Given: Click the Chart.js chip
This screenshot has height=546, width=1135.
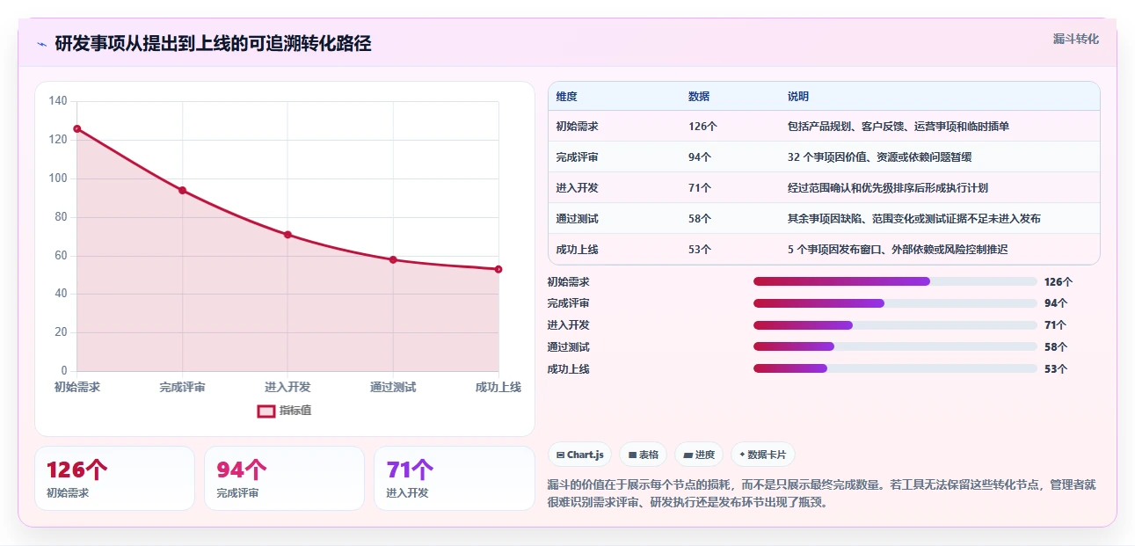Looking at the screenshot, I should click(x=580, y=455).
